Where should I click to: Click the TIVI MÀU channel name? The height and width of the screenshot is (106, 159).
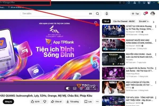click(x=129, y=60)
